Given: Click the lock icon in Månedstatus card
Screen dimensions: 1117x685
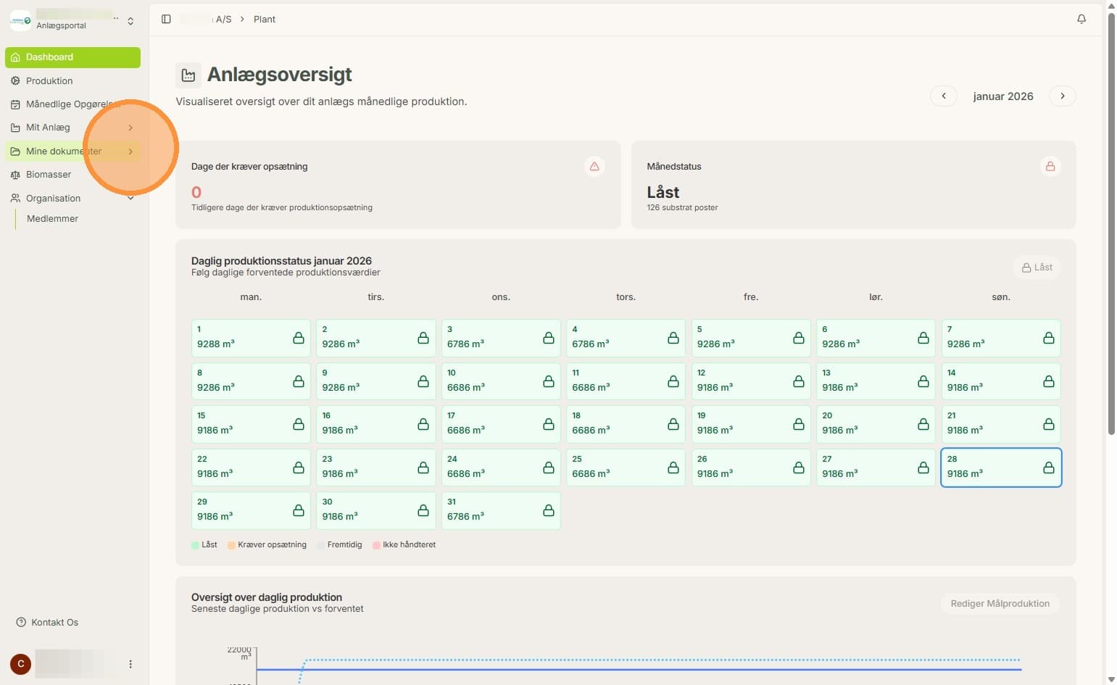Looking at the screenshot, I should pos(1050,167).
